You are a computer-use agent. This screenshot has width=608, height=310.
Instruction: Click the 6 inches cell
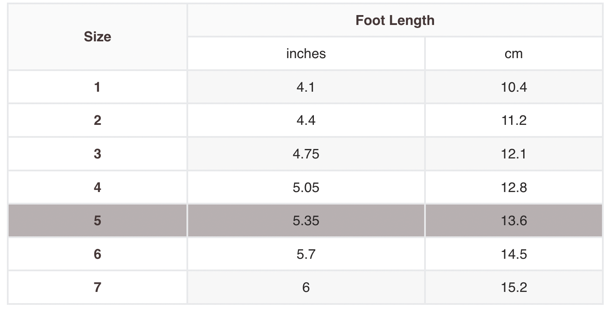pyautogui.click(x=306, y=287)
